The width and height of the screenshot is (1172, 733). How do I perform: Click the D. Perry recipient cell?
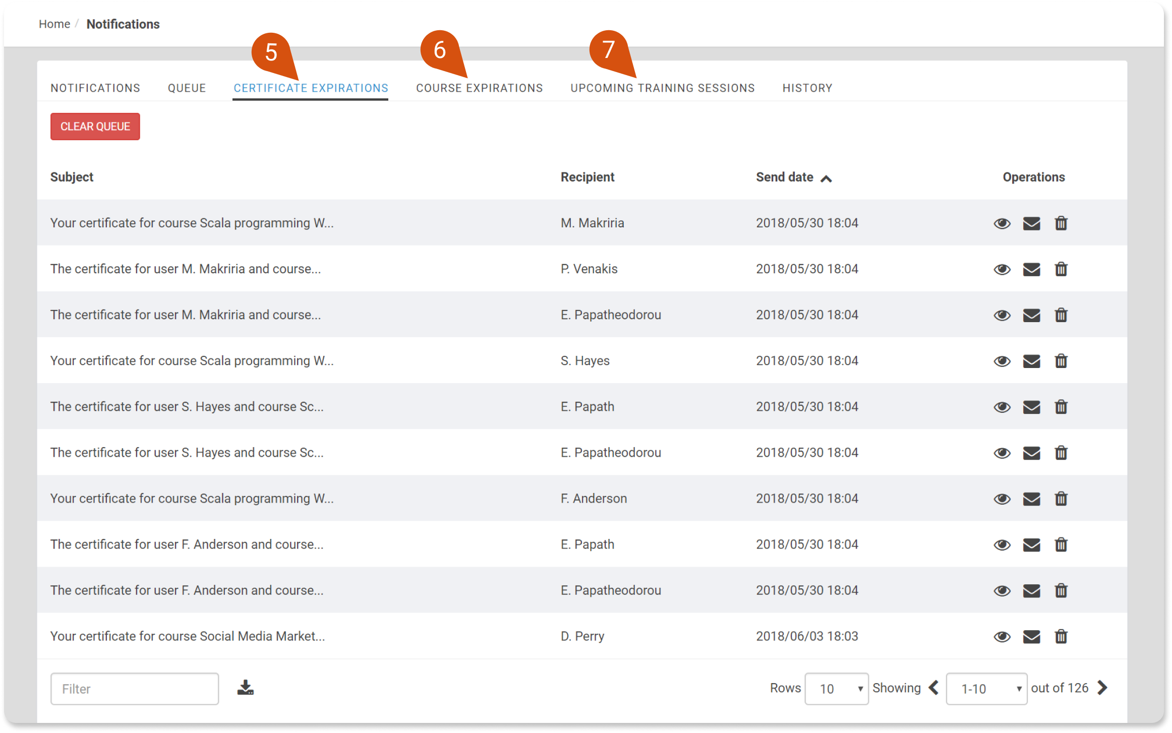click(582, 636)
